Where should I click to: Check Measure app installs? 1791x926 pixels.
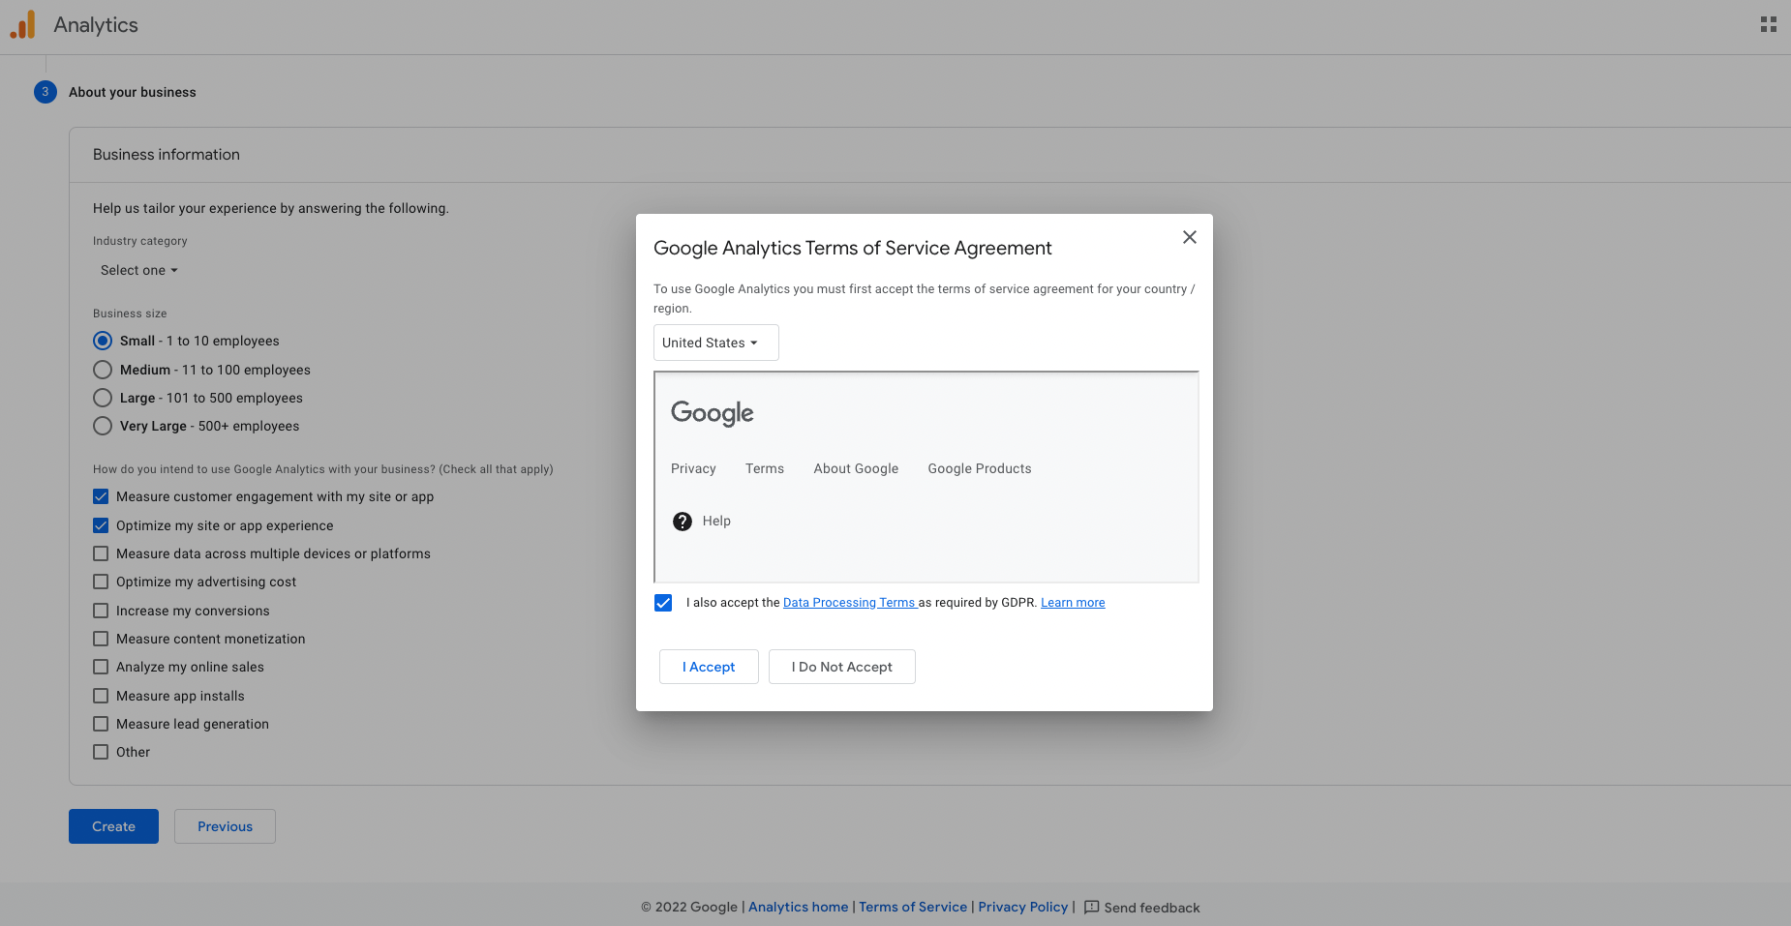(101, 696)
